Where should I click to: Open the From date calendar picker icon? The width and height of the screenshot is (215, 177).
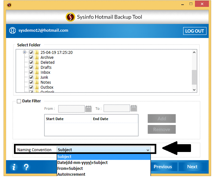[89, 108]
